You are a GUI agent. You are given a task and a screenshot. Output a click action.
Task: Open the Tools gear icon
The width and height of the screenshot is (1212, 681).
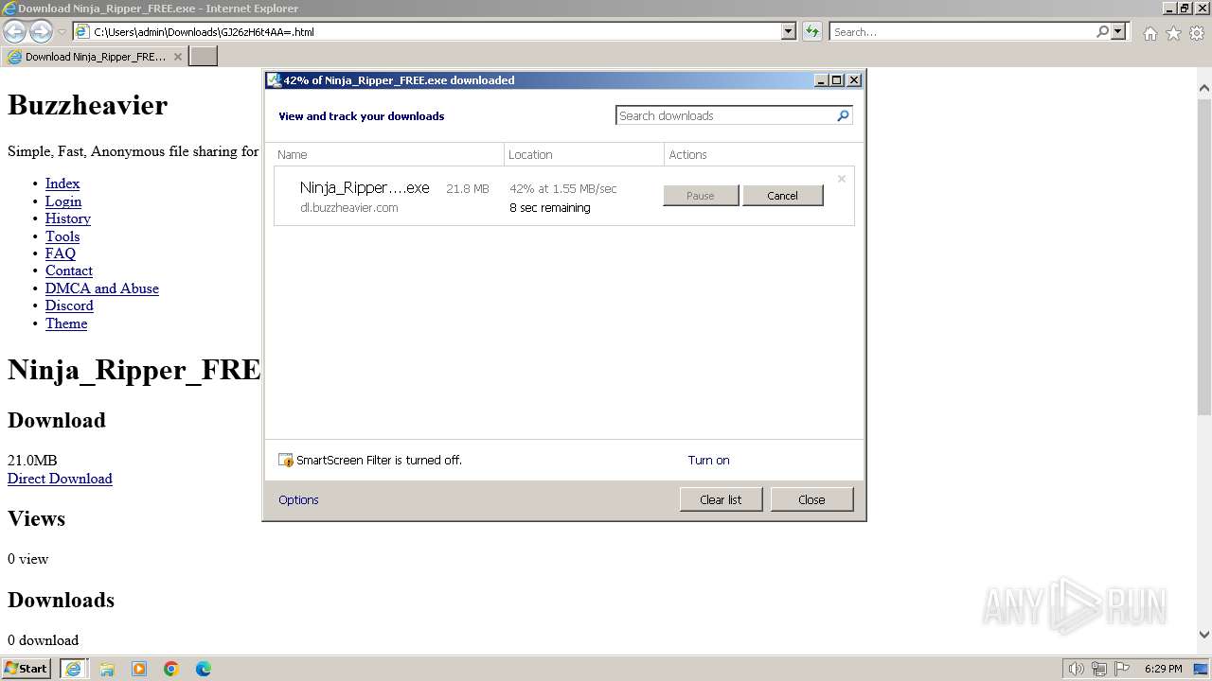click(x=1197, y=33)
